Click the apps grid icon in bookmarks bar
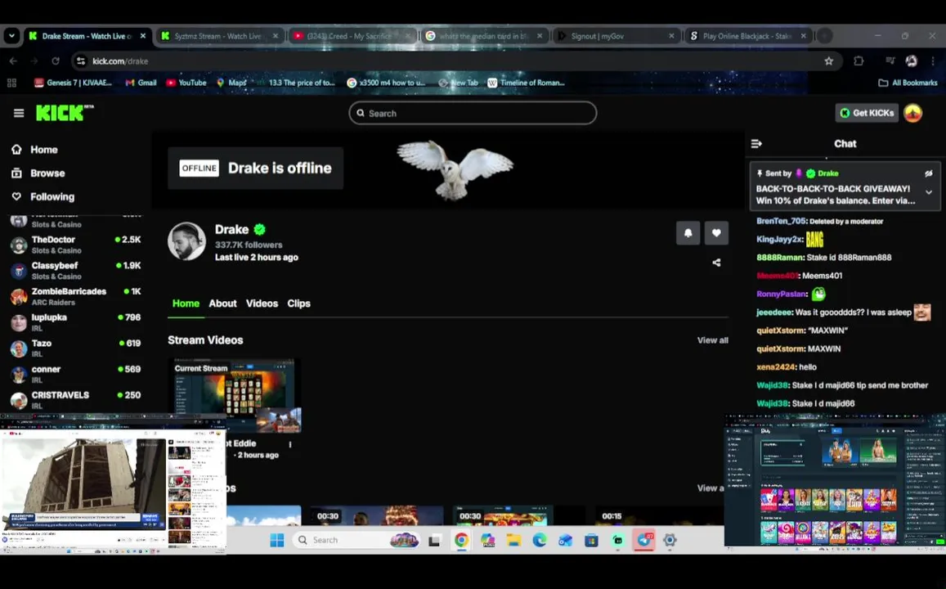 click(11, 83)
